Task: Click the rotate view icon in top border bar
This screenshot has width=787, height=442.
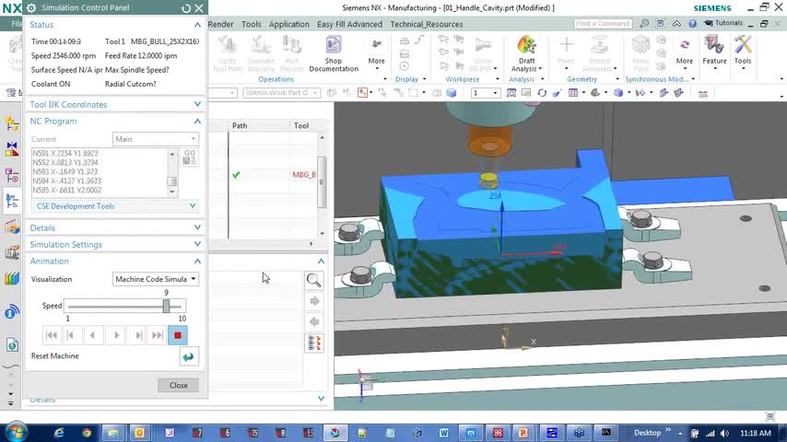Action: pos(542,93)
